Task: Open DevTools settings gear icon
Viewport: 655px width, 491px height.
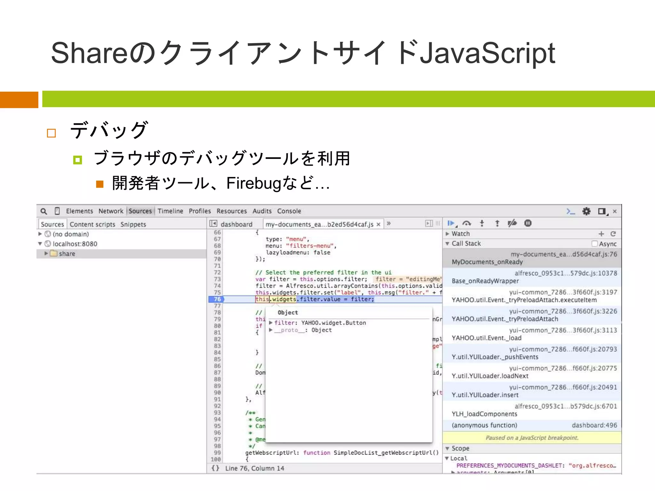Action: [x=586, y=211]
